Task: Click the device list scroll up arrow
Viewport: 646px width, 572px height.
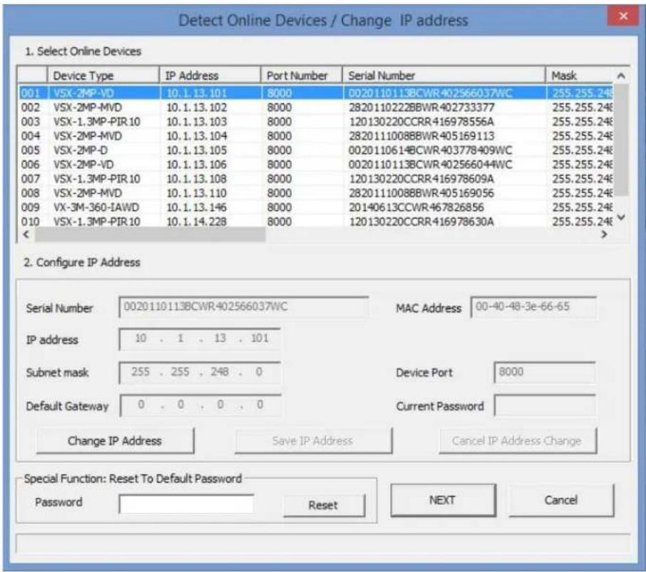Action: 621,76
